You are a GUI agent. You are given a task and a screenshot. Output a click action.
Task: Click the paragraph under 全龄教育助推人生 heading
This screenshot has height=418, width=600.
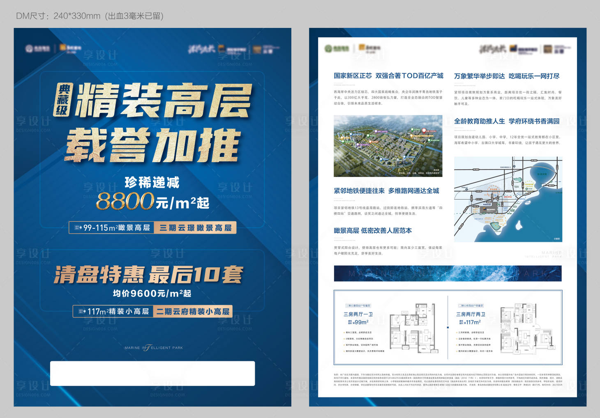click(x=508, y=140)
